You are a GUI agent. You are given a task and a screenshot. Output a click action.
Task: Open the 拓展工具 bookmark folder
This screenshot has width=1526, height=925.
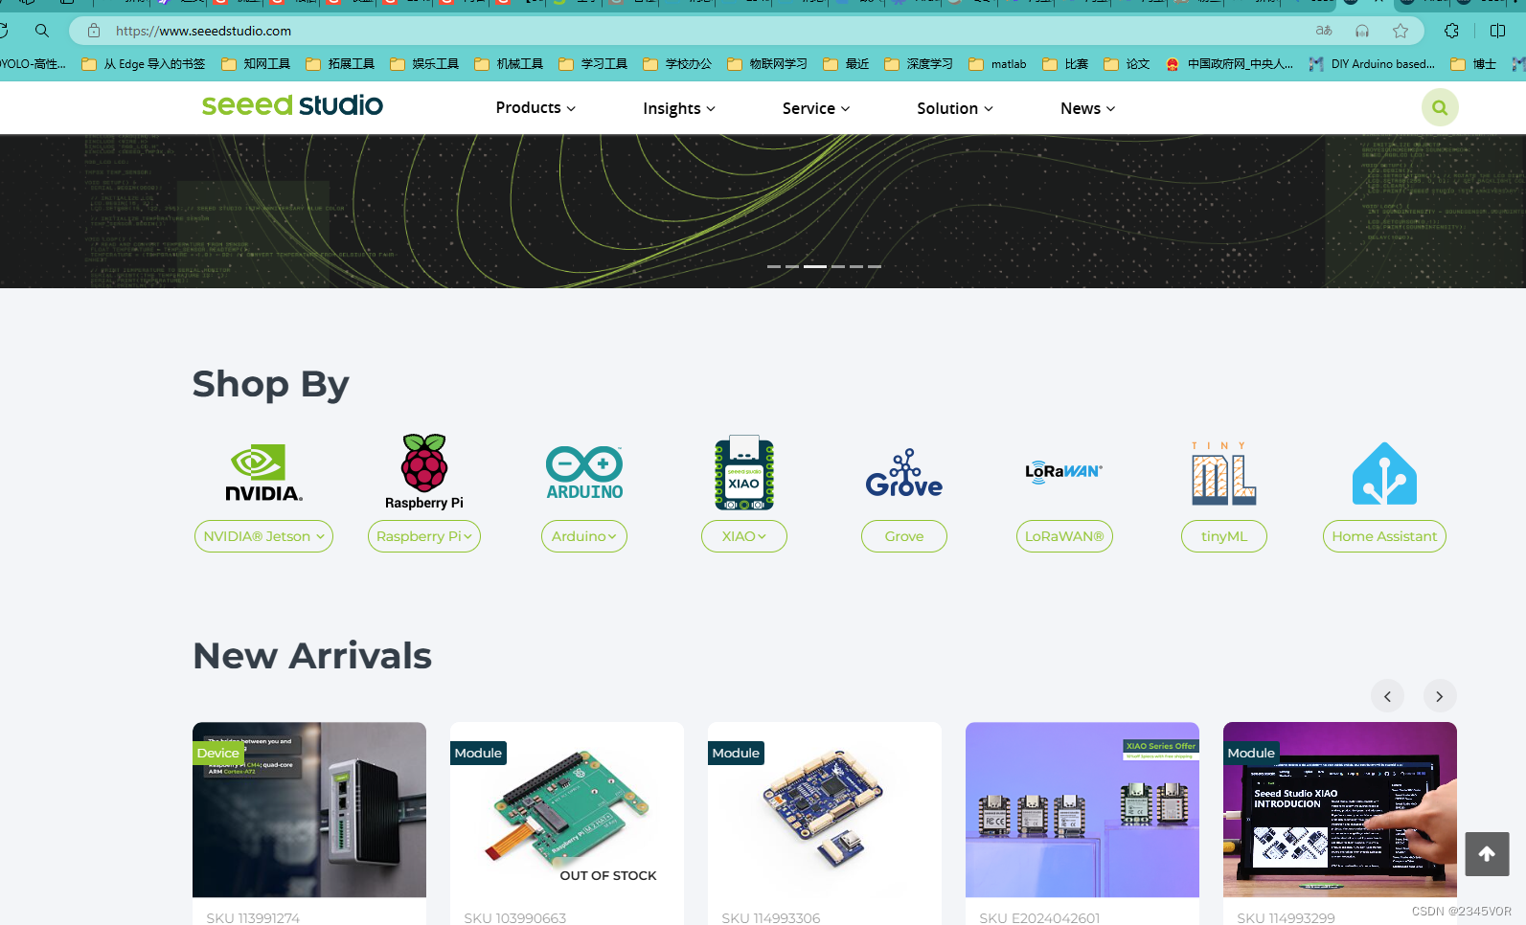click(x=340, y=64)
